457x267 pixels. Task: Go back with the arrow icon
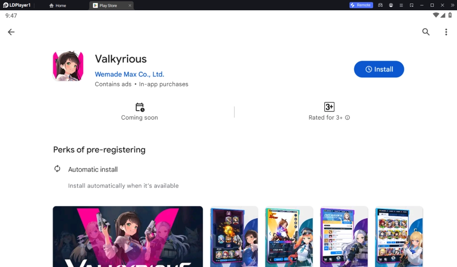click(11, 32)
